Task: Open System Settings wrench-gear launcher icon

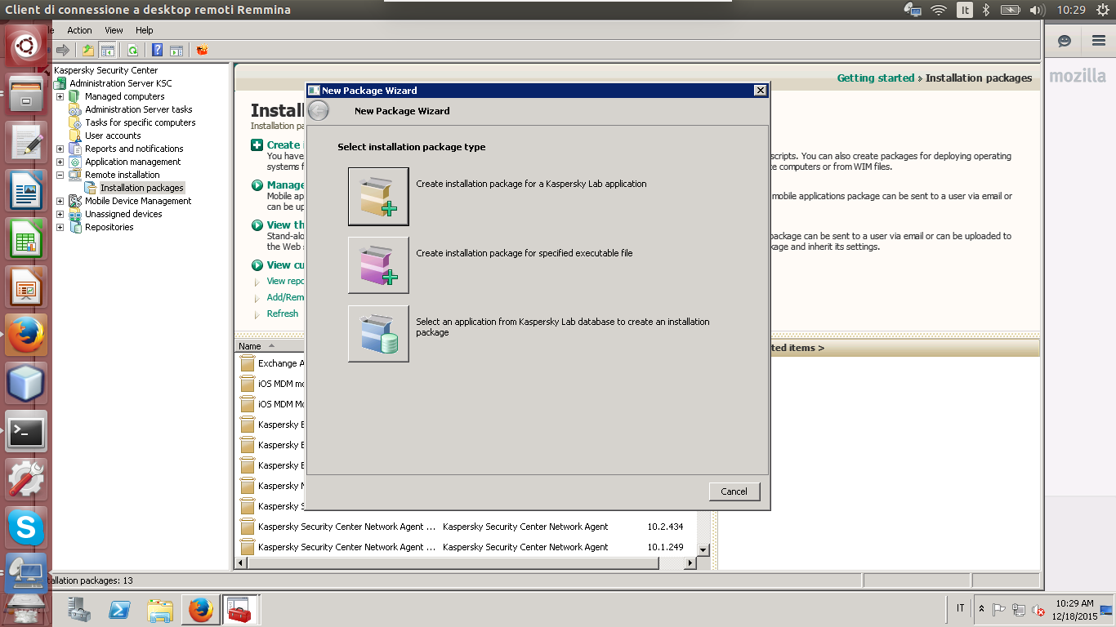Action: pyautogui.click(x=26, y=479)
